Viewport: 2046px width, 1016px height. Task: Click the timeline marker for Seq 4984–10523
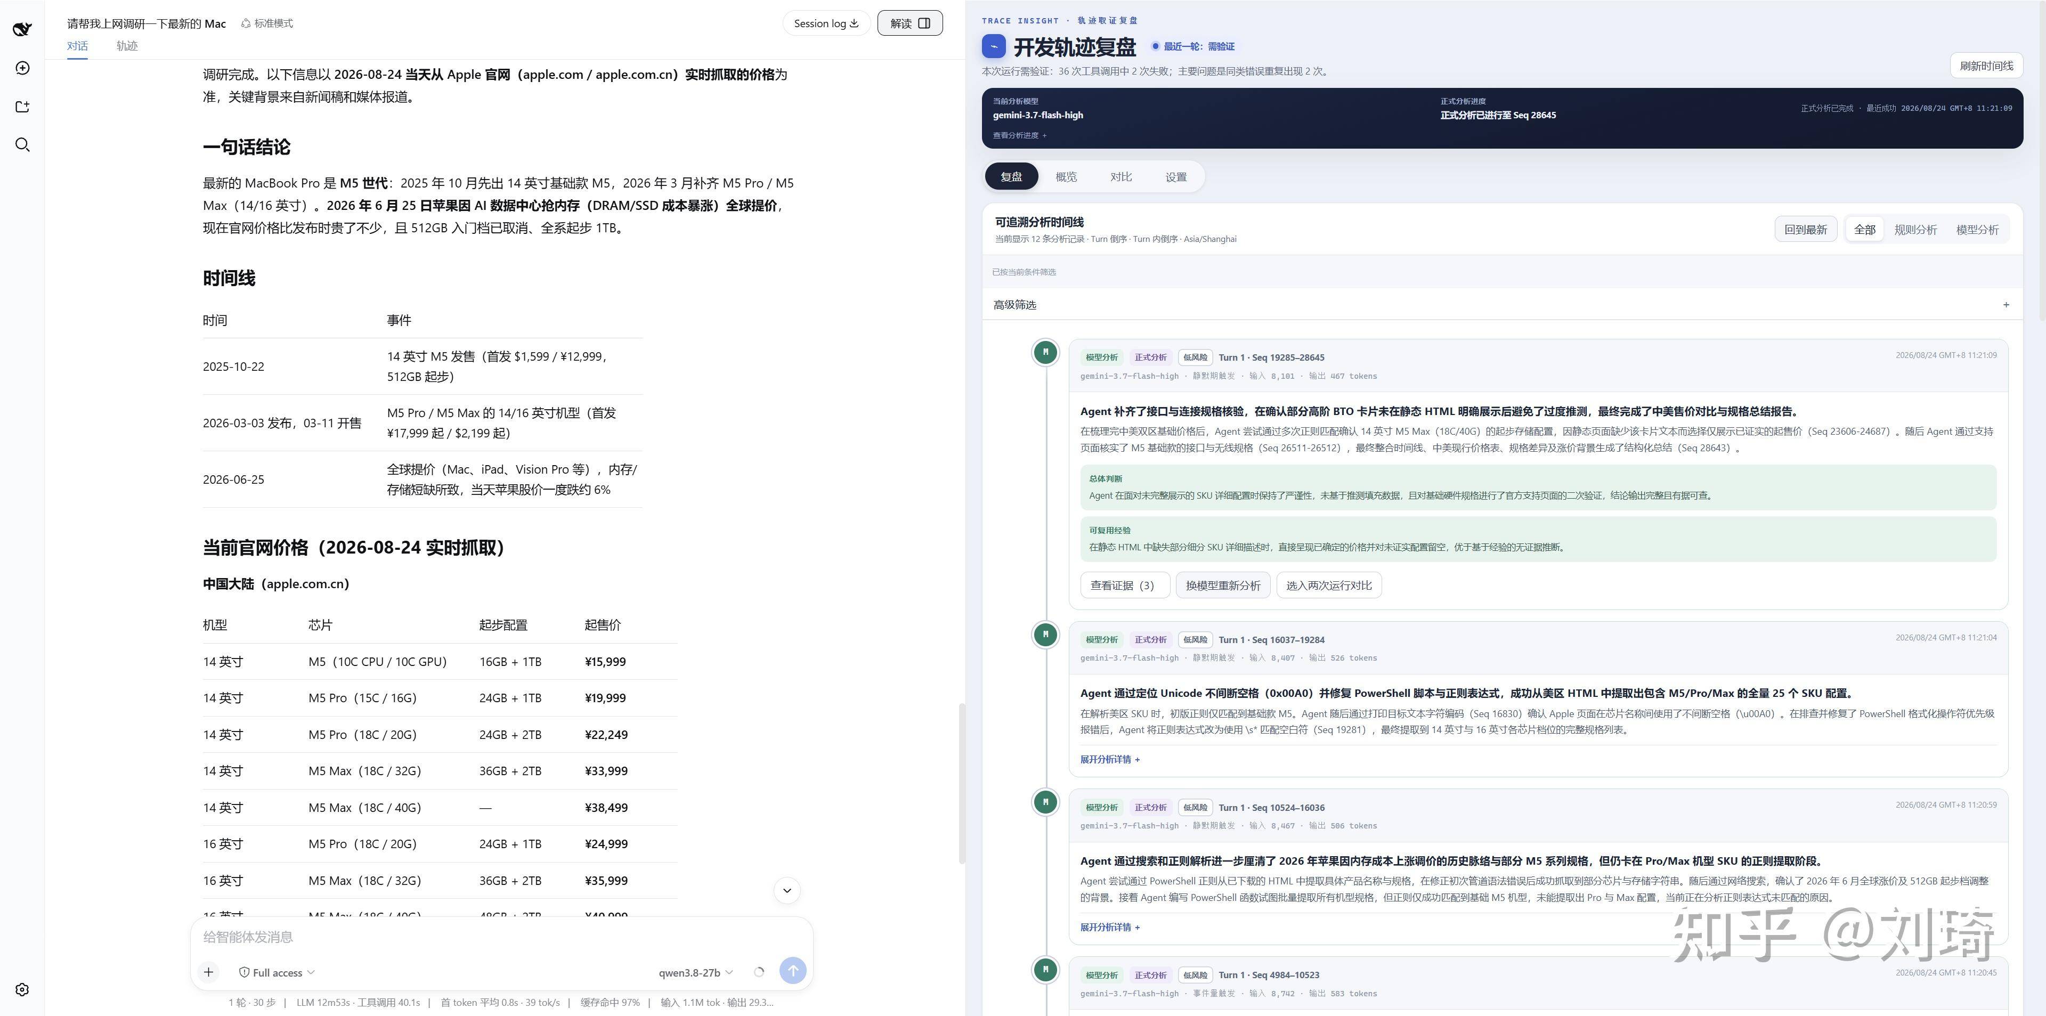[1045, 969]
